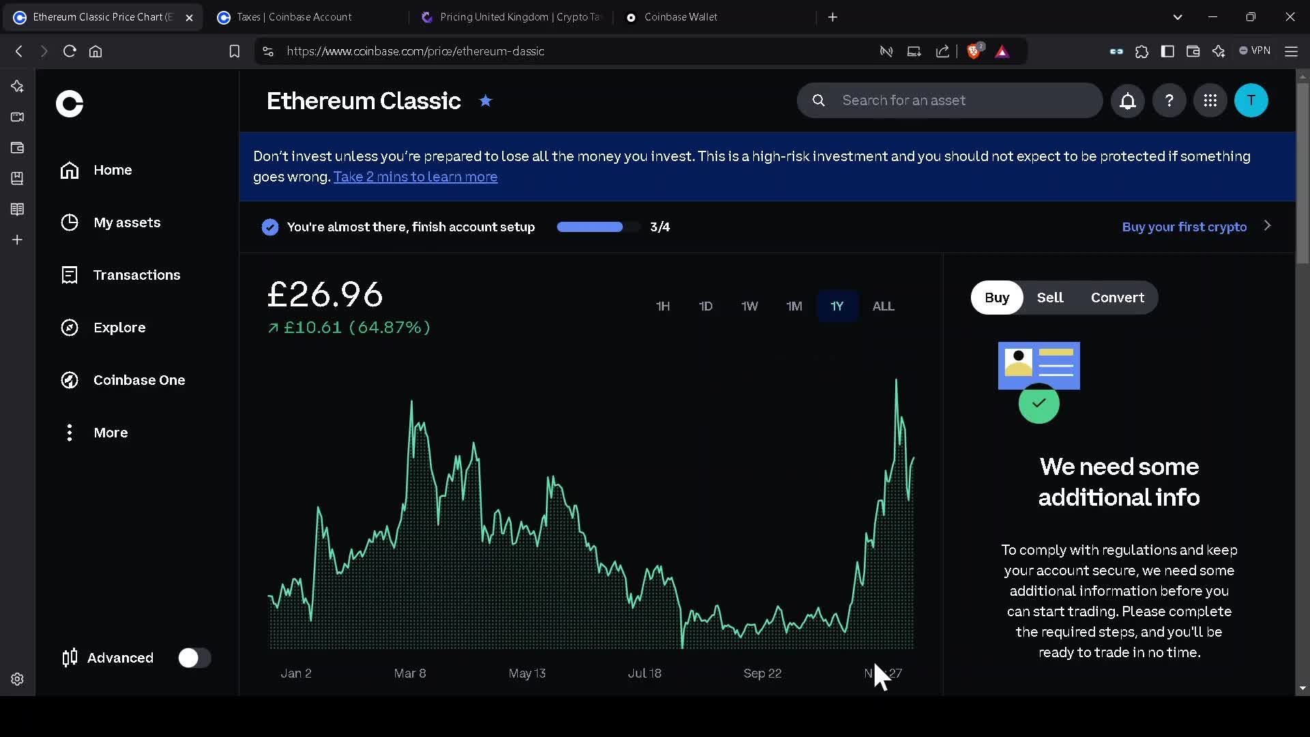Open notifications via the bell icon

pyautogui.click(x=1128, y=100)
